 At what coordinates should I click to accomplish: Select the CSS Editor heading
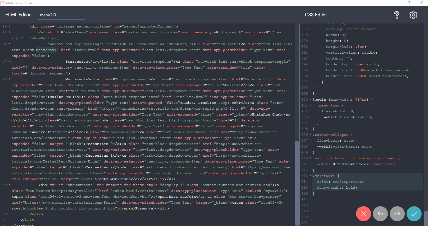pos(316,15)
